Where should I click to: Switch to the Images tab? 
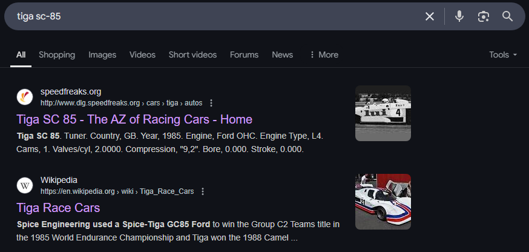102,55
